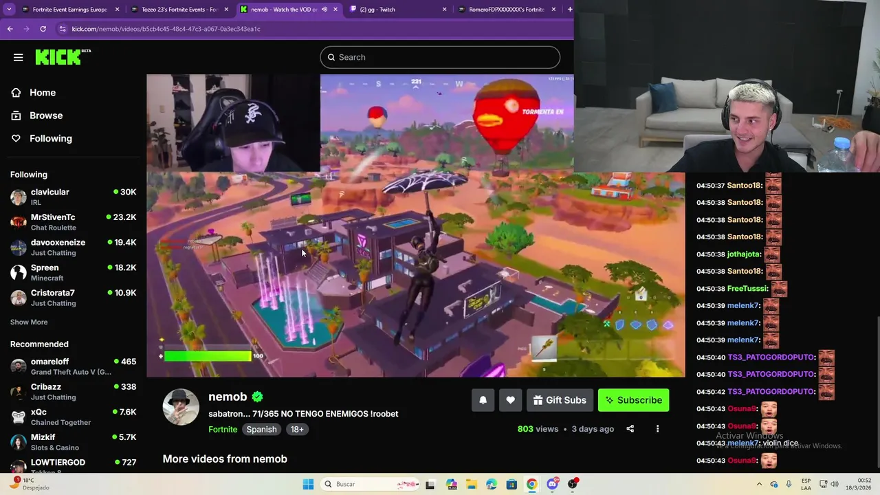
Task: Close the nemob Kick tab
Action: click(335, 10)
